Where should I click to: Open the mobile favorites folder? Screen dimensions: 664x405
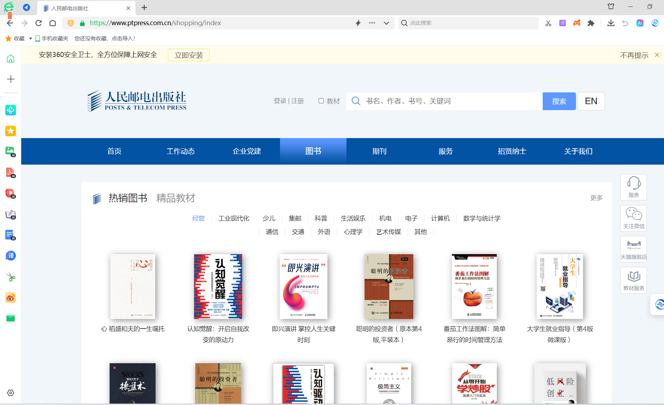click(x=52, y=38)
